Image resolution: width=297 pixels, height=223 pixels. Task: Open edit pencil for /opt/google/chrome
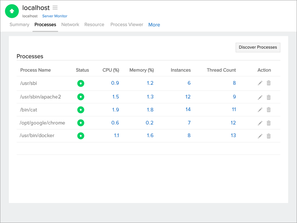[260, 123]
